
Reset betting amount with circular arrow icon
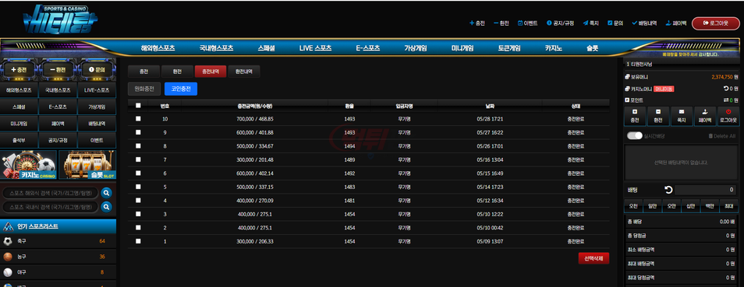668,190
